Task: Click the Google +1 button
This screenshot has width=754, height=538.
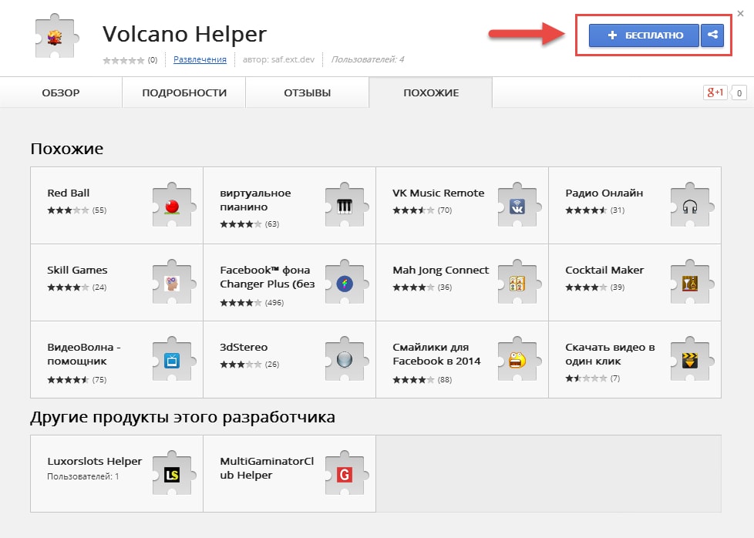Action: point(715,92)
